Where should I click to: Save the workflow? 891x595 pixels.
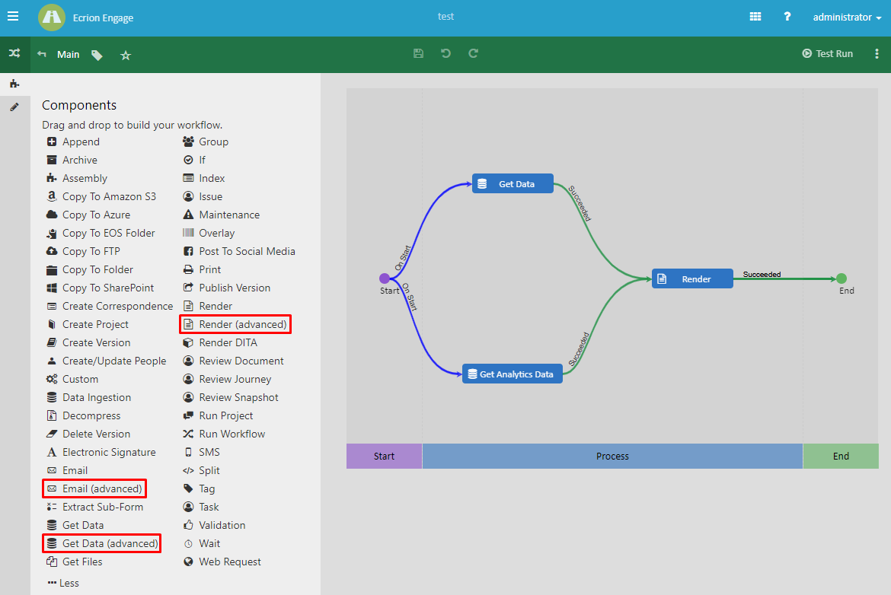tap(418, 54)
